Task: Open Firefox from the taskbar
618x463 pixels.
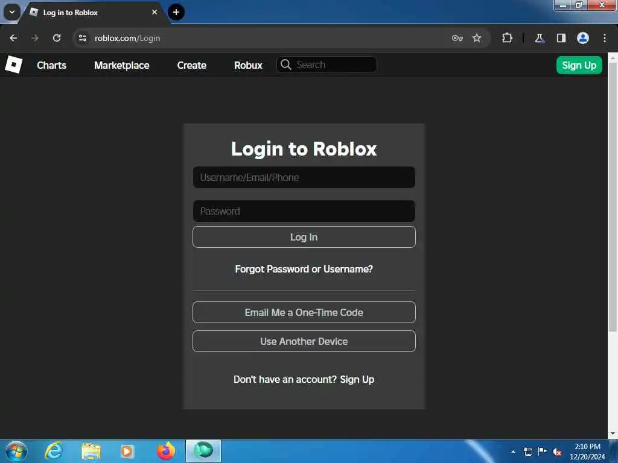Action: (166, 451)
